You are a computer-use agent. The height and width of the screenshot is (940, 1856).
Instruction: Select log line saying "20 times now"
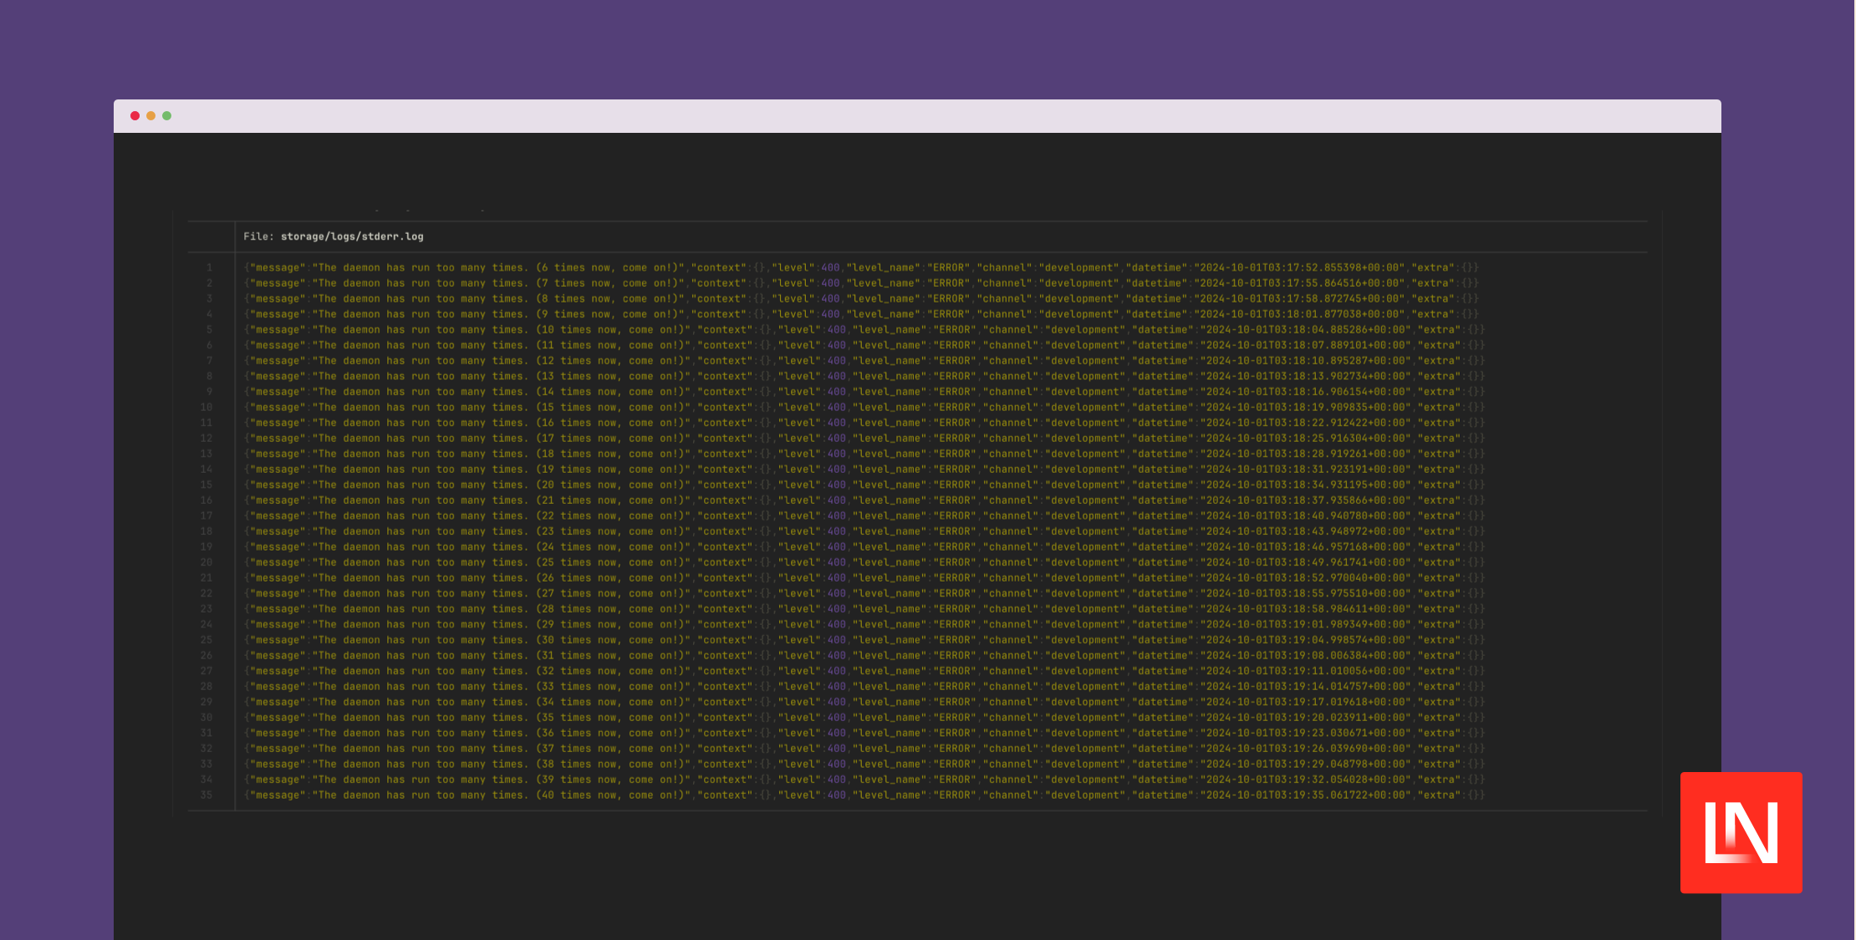pos(864,485)
